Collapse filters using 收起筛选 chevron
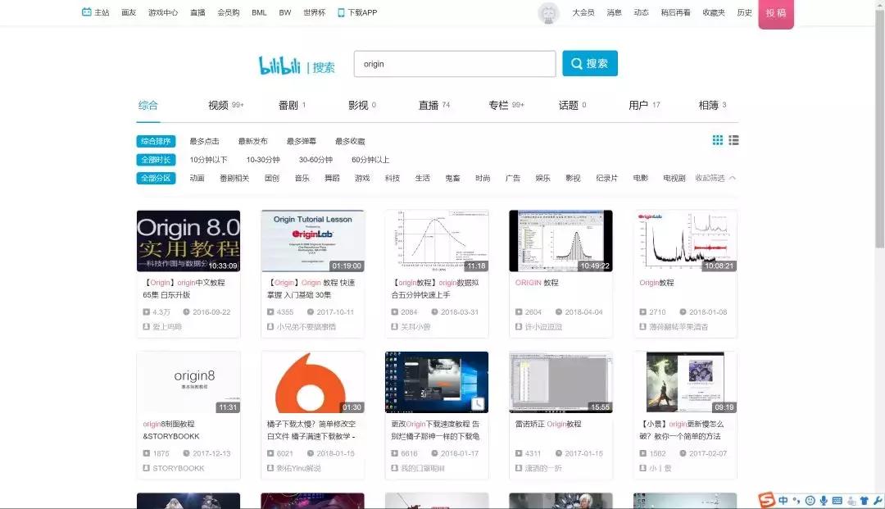 [x=715, y=177]
